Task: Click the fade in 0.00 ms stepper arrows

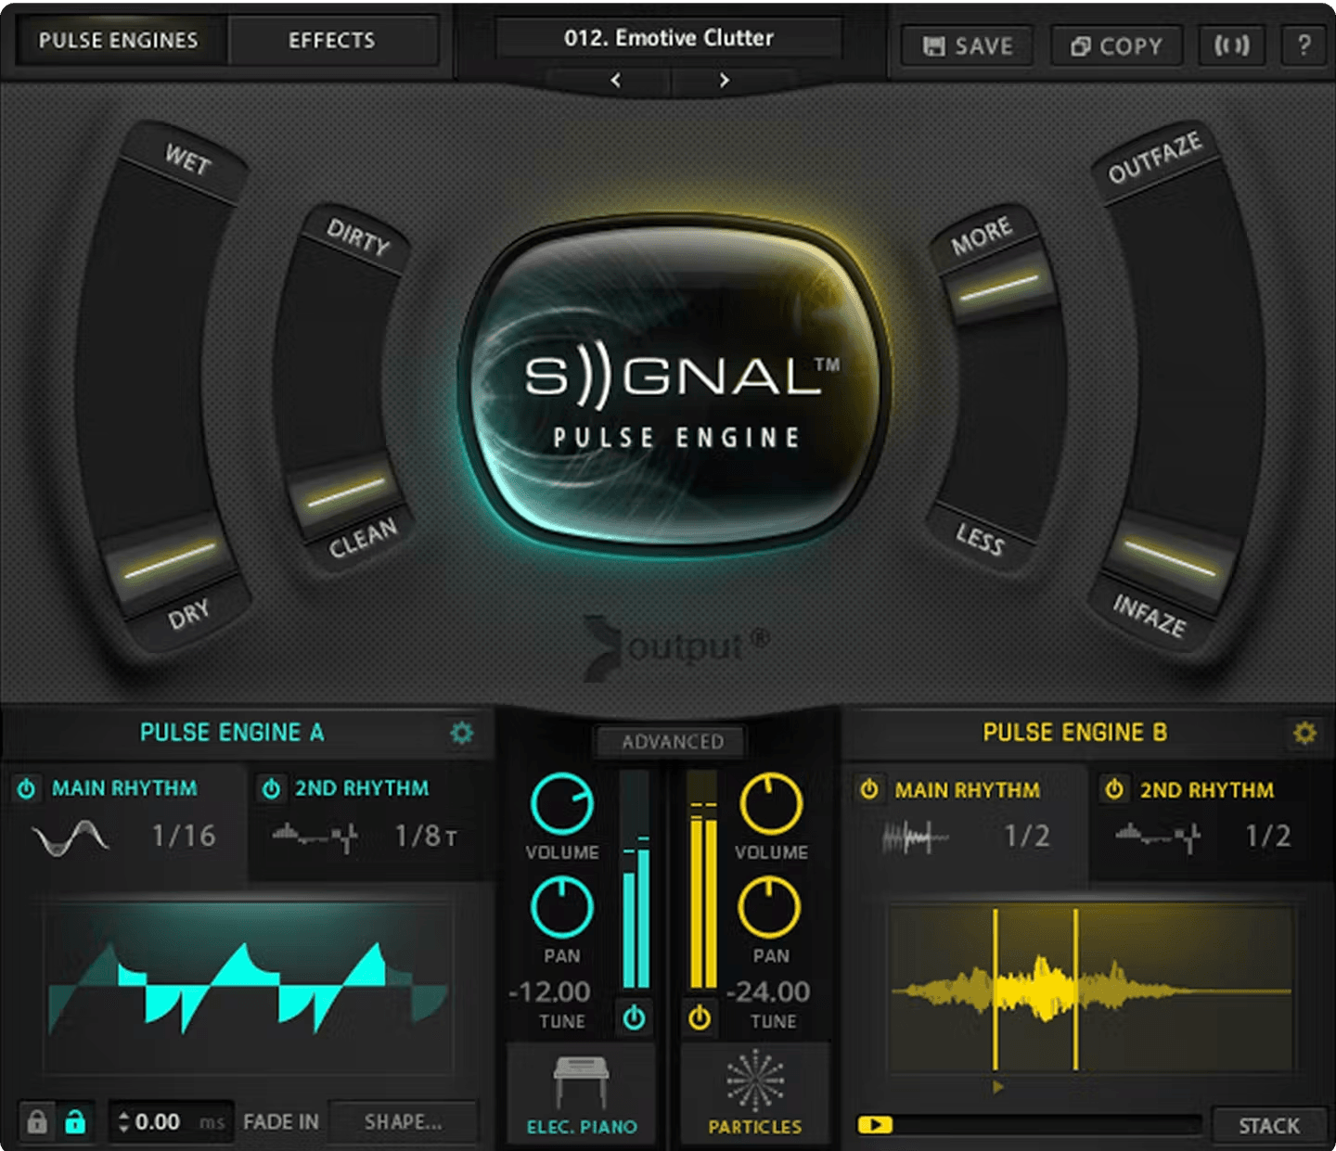Action: coord(122,1122)
